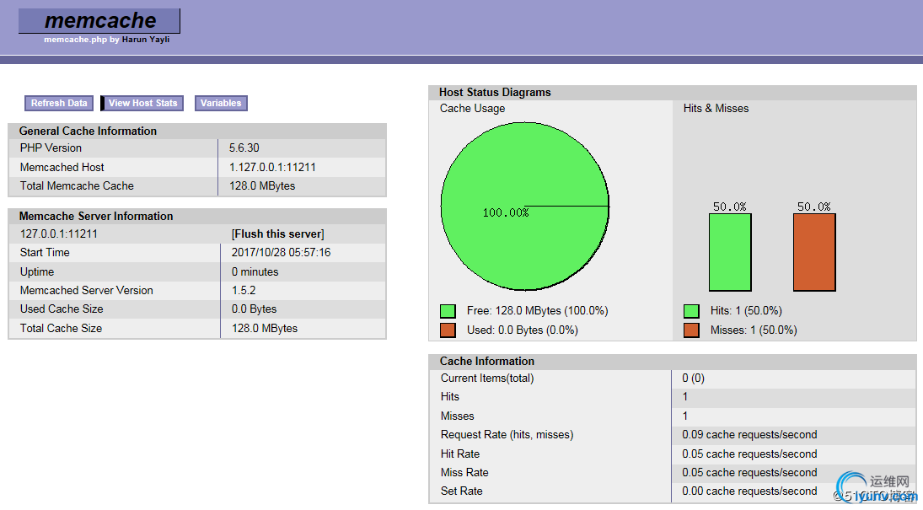Image resolution: width=923 pixels, height=510 pixels.
Task: Select the host value 1.127.0.0.1:11211
Action: [x=272, y=167]
